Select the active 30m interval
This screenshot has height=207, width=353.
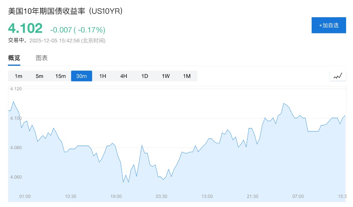click(82, 76)
